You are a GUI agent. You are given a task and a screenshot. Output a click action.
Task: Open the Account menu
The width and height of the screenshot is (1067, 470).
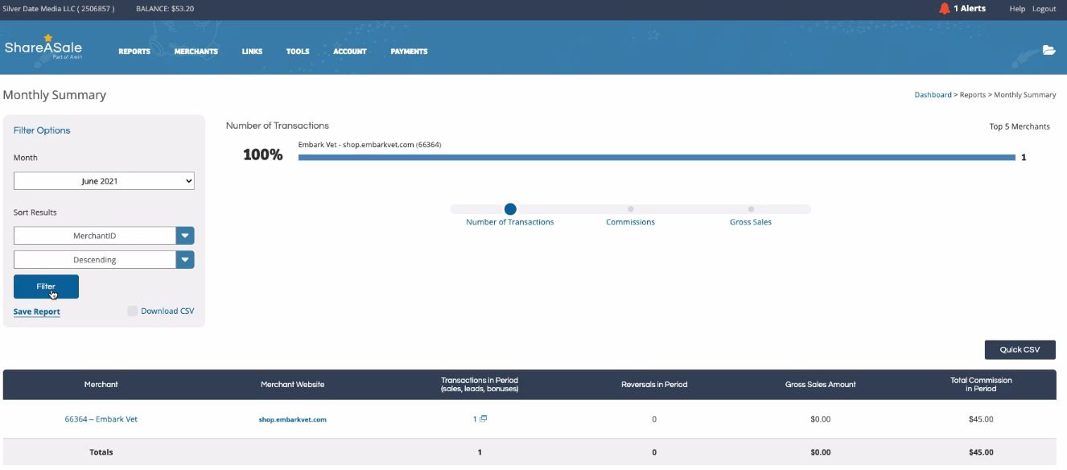[x=350, y=52]
